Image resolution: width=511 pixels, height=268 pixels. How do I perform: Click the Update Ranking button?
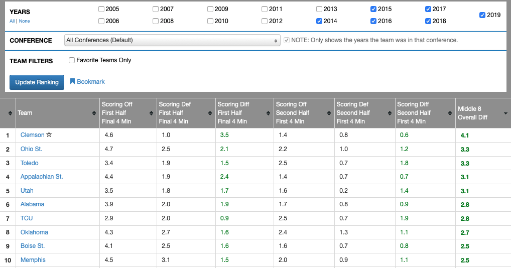tap(37, 82)
